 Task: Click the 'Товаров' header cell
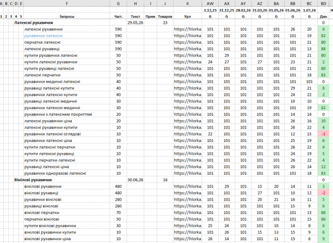(x=165, y=16)
